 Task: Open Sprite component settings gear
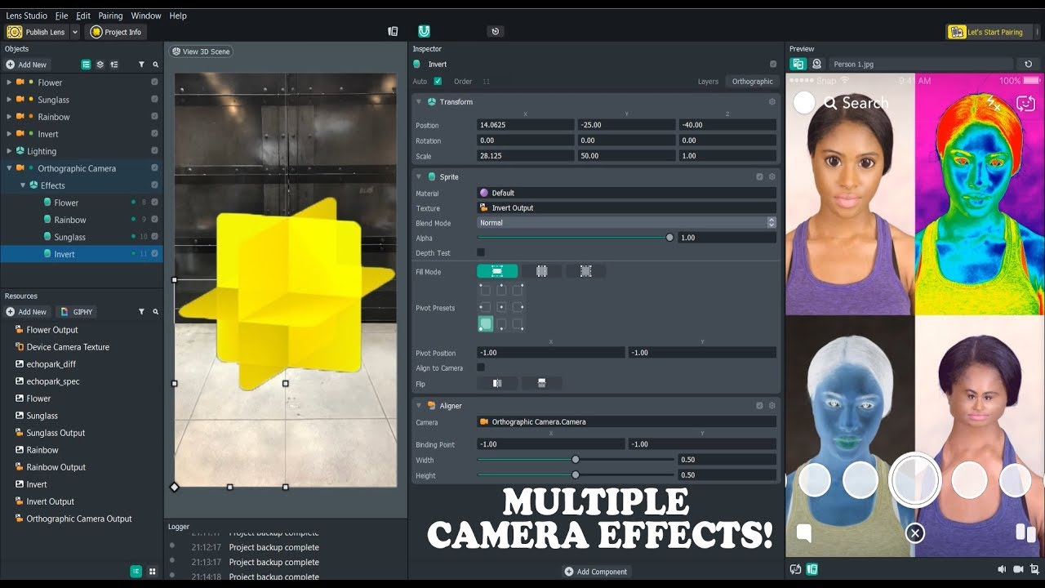point(772,176)
